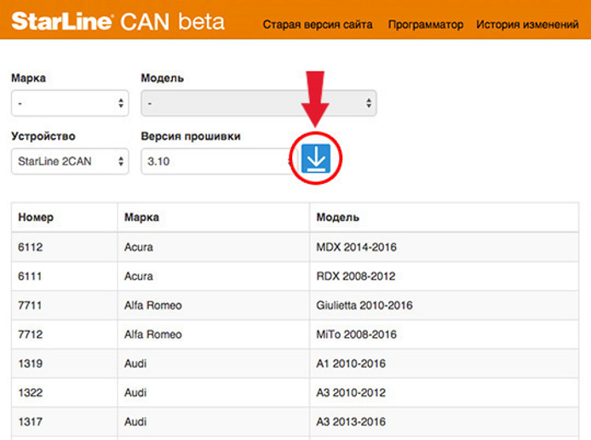
Task: Click the blue firmware download icon
Action: [316, 158]
